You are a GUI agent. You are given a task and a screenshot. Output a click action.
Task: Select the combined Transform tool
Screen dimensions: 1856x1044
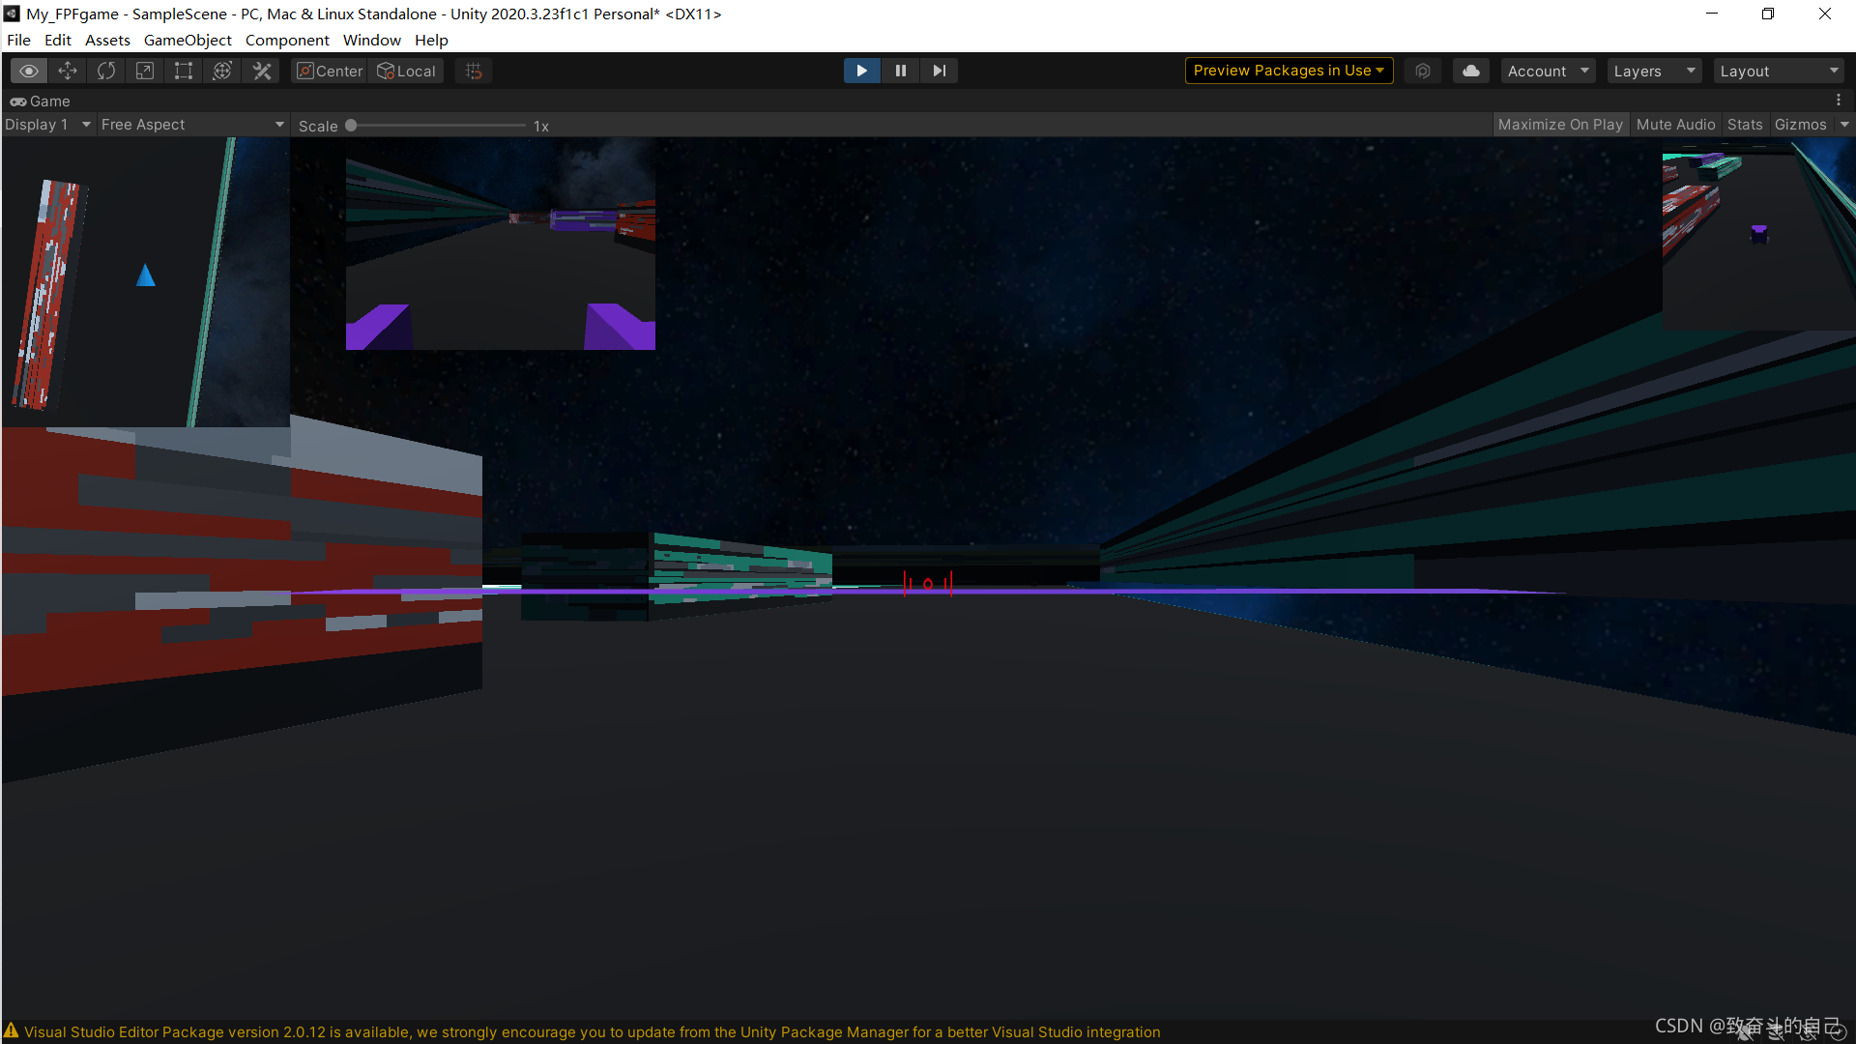coord(222,71)
